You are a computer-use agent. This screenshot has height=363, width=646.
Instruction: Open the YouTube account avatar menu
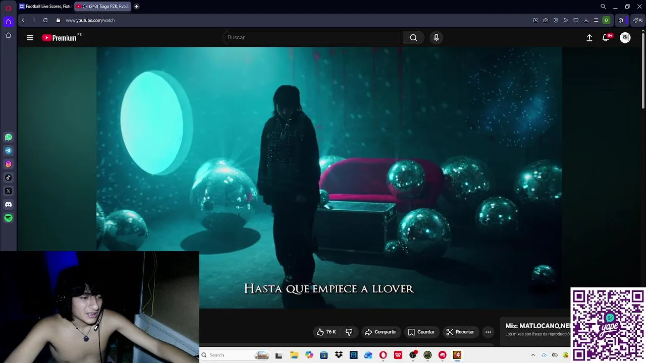coord(625,38)
